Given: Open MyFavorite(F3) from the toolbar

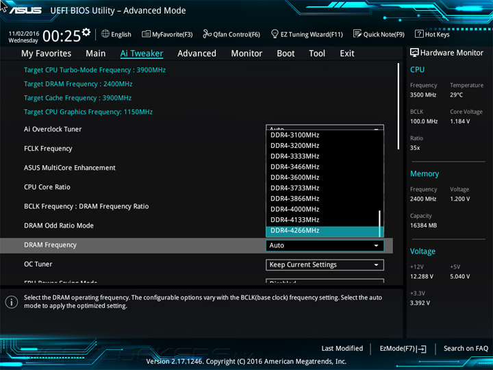Looking at the screenshot, I should 167,34.
